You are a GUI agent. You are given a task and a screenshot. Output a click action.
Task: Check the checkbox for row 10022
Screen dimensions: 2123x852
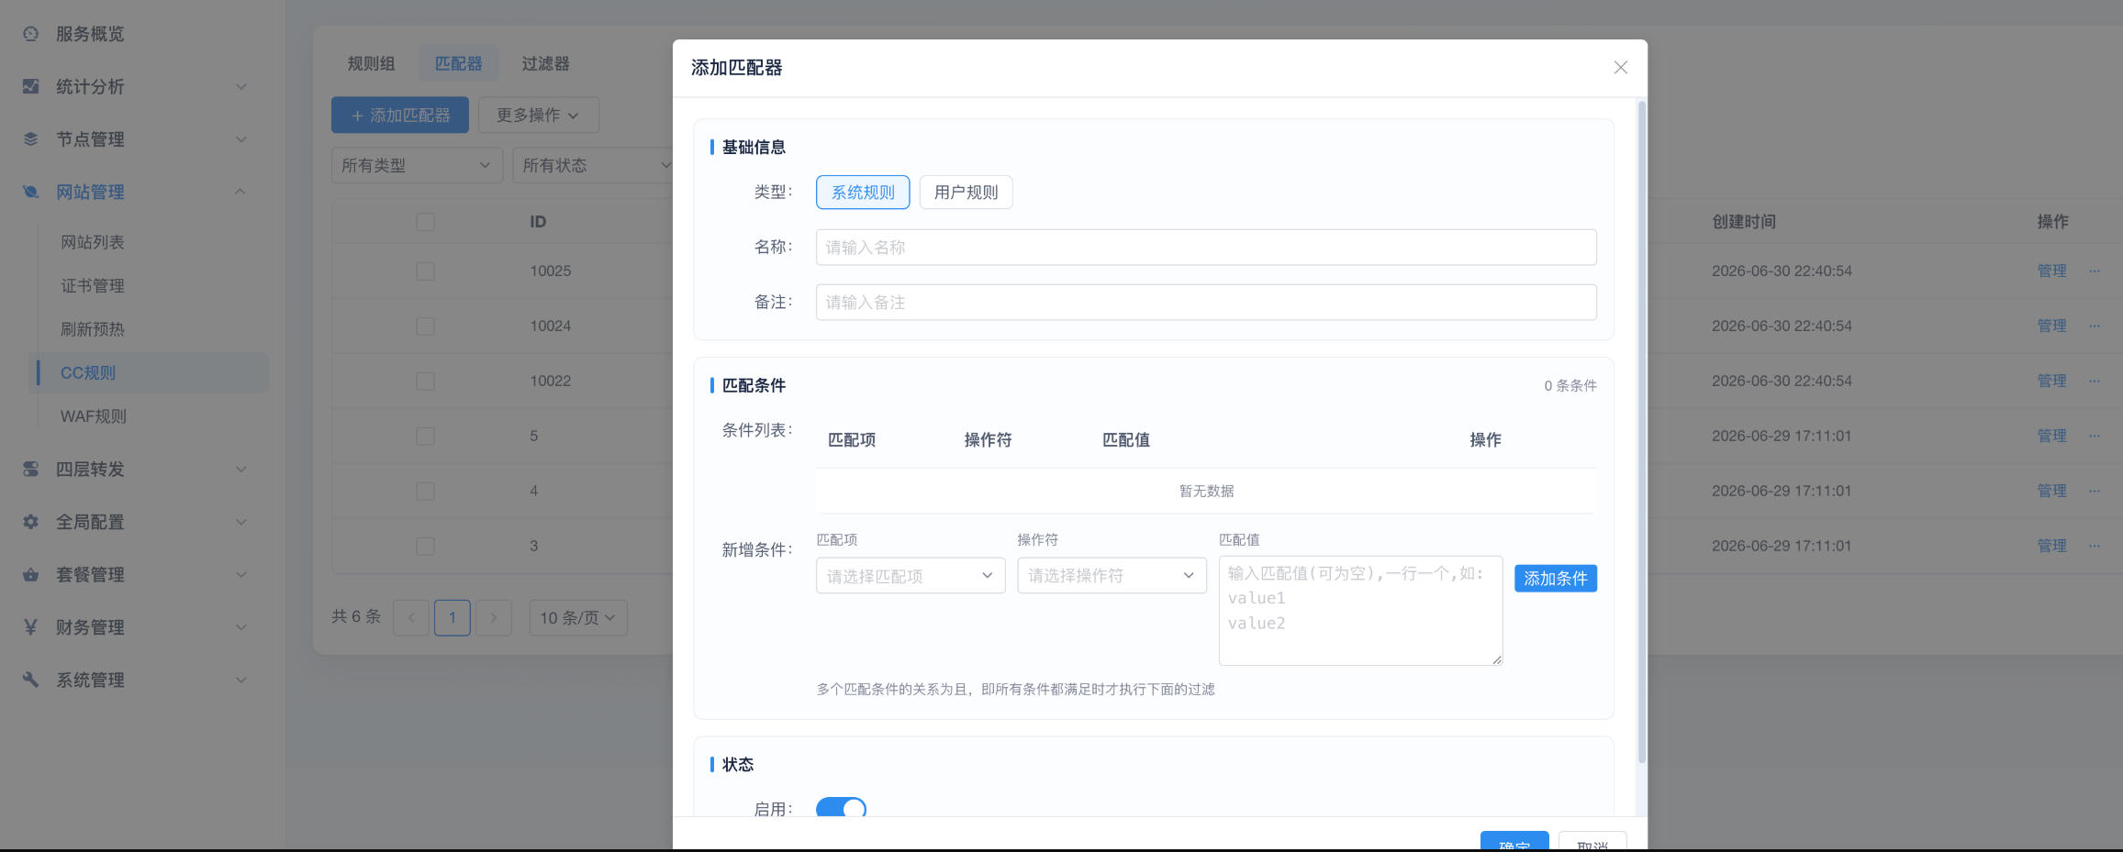[x=425, y=382]
